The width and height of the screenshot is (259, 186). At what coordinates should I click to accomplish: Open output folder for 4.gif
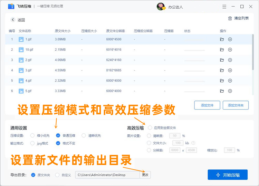coord(222,81)
